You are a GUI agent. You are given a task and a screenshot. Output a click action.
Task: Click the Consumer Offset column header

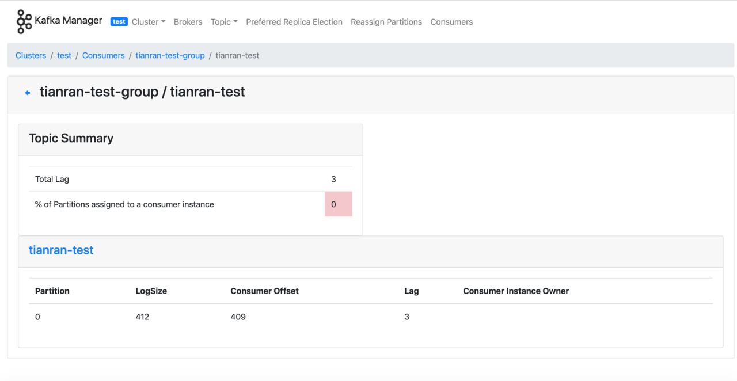pyautogui.click(x=265, y=291)
